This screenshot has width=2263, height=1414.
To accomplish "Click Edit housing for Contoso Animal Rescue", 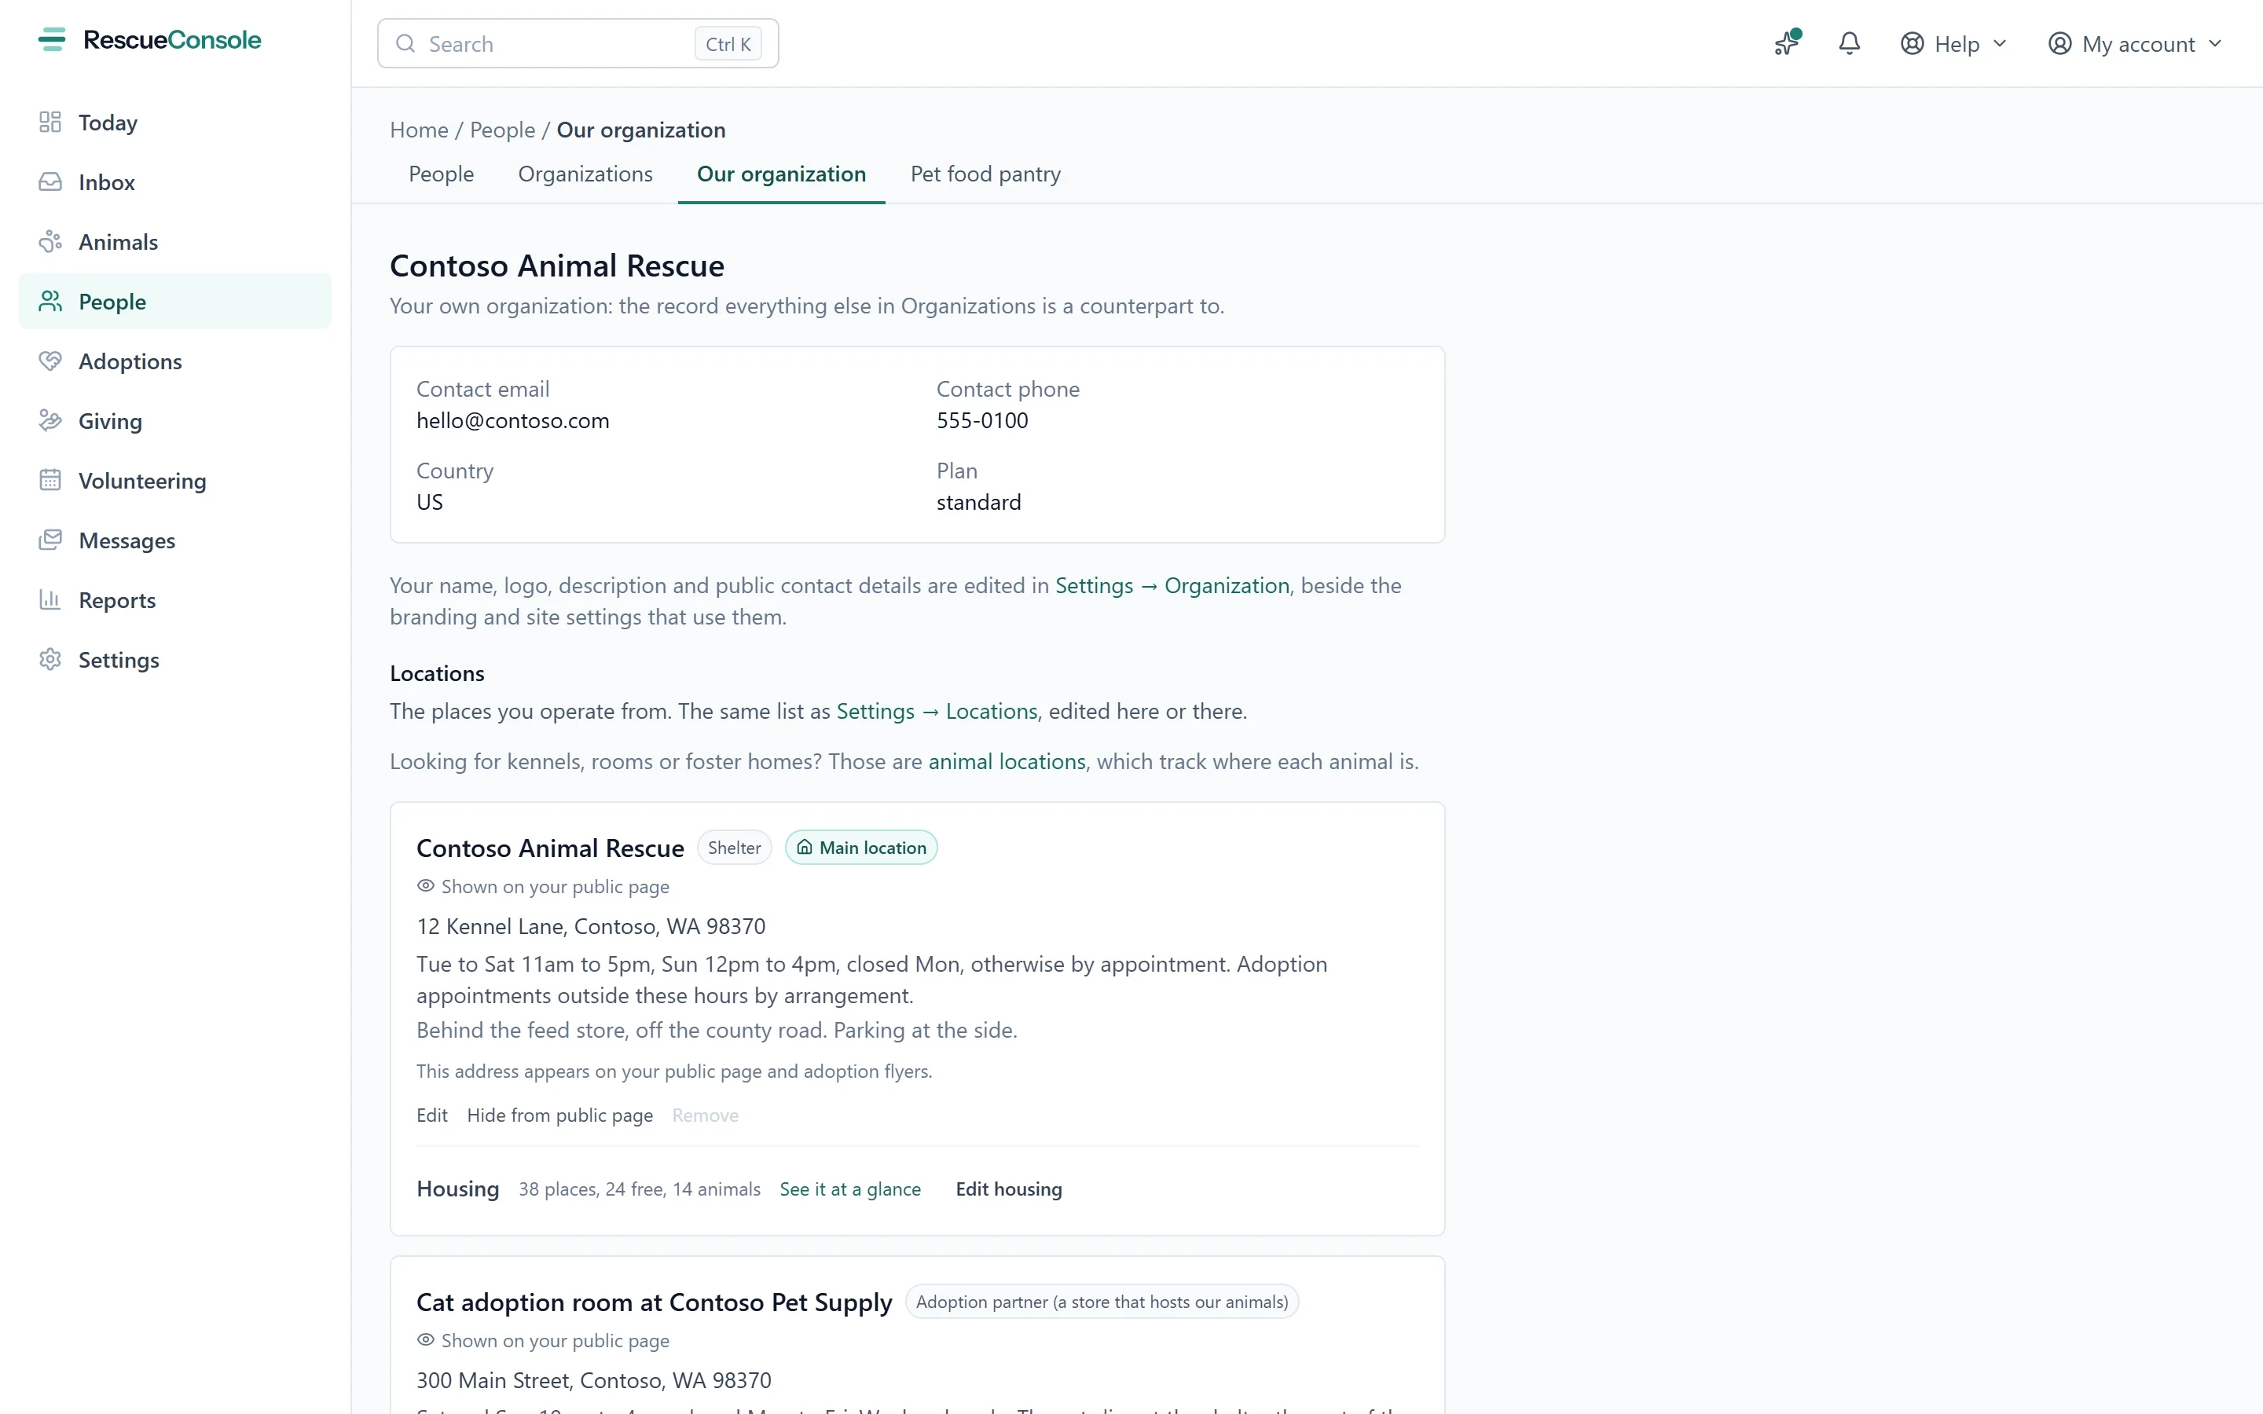I will 1009,1189.
